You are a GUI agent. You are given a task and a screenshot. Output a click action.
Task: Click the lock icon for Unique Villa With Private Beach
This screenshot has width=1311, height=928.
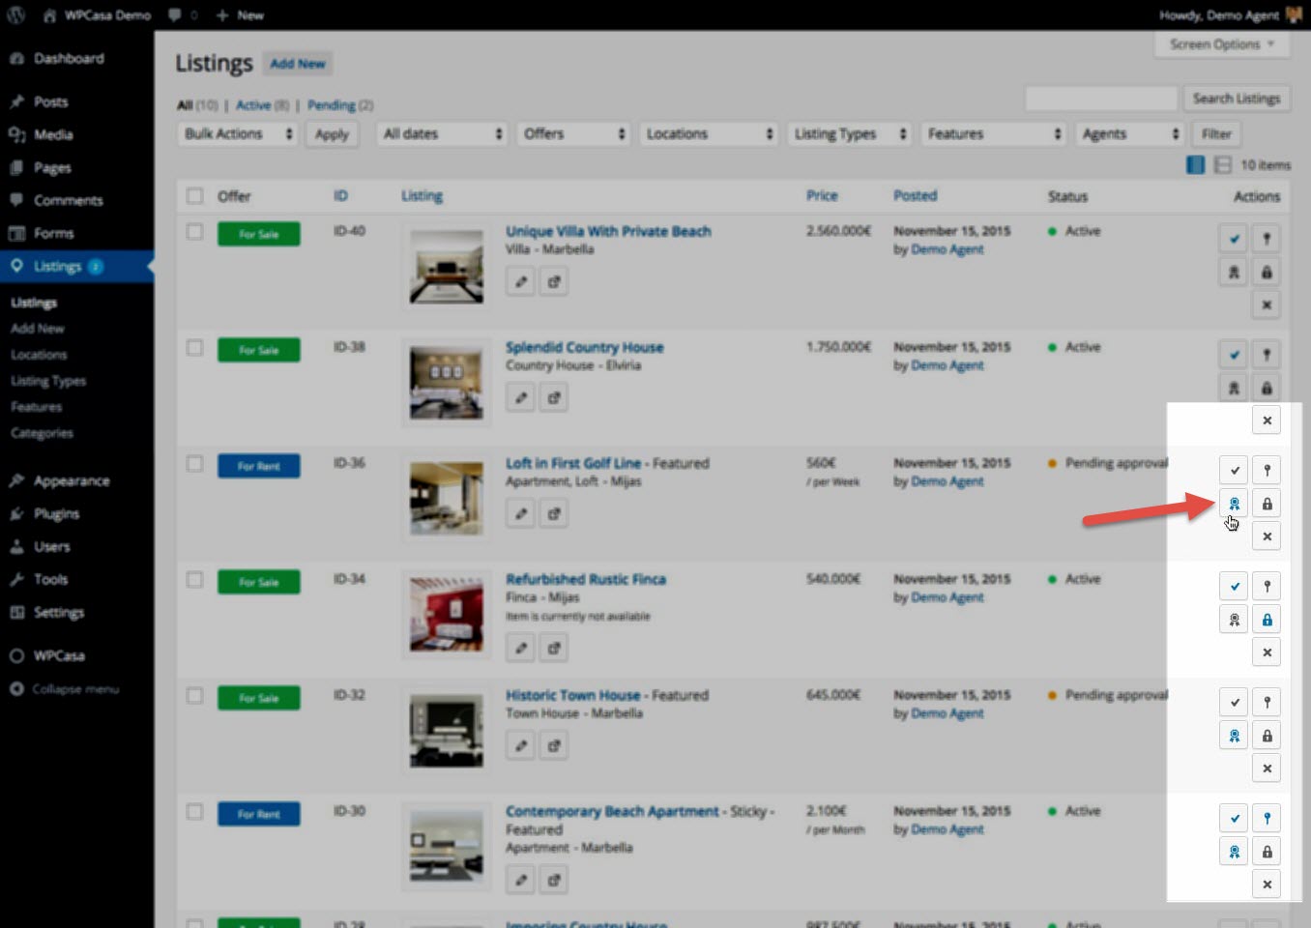[1267, 272]
